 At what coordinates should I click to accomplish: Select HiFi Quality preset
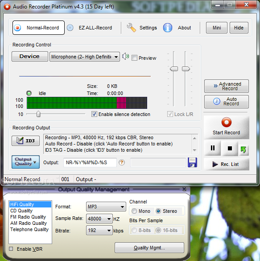30,204
